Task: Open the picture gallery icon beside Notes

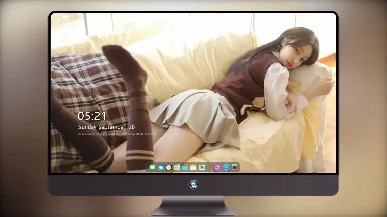Action: click(x=202, y=167)
